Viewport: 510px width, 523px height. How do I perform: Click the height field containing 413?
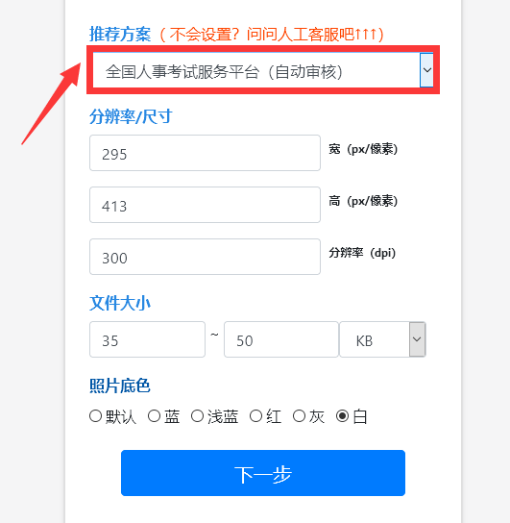pos(205,205)
